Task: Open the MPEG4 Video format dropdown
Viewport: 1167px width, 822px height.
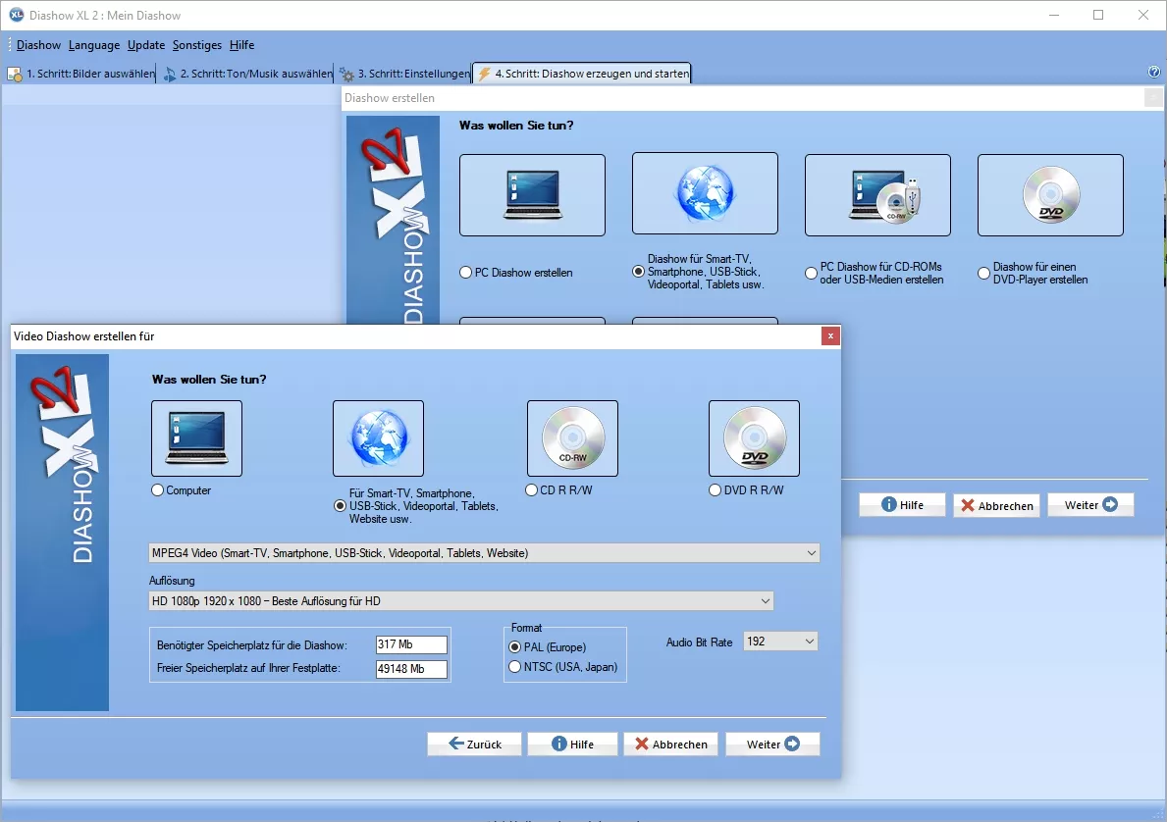Action: [484, 553]
